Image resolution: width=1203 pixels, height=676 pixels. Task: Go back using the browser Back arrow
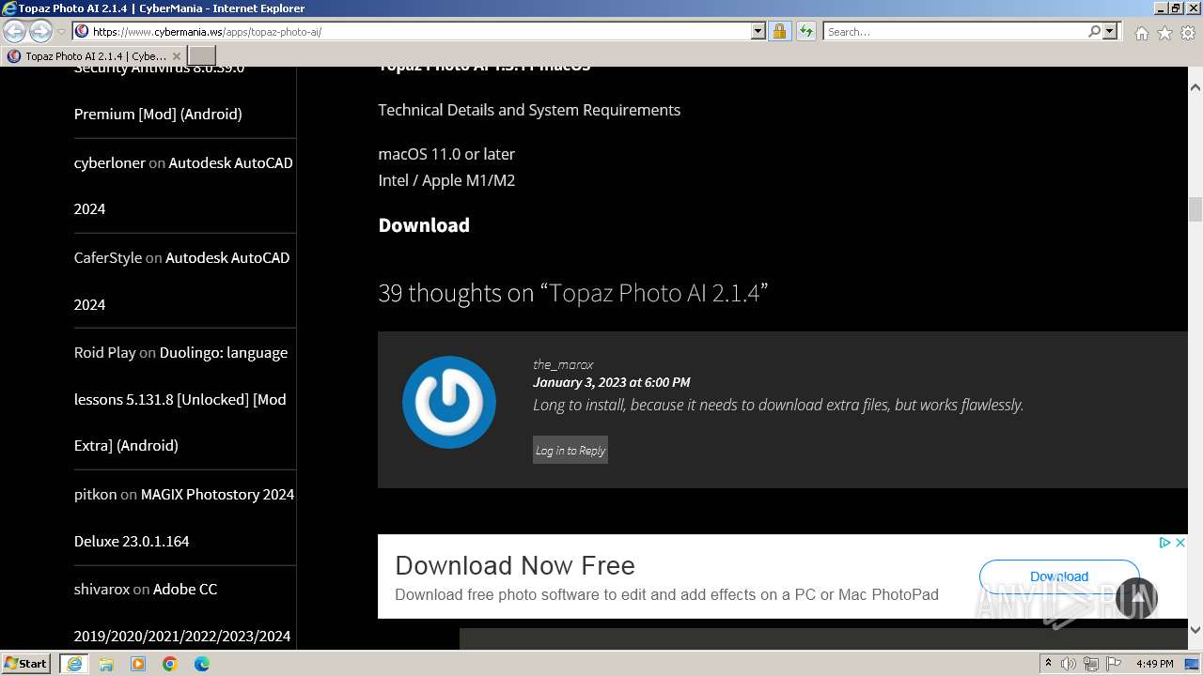[x=15, y=32]
